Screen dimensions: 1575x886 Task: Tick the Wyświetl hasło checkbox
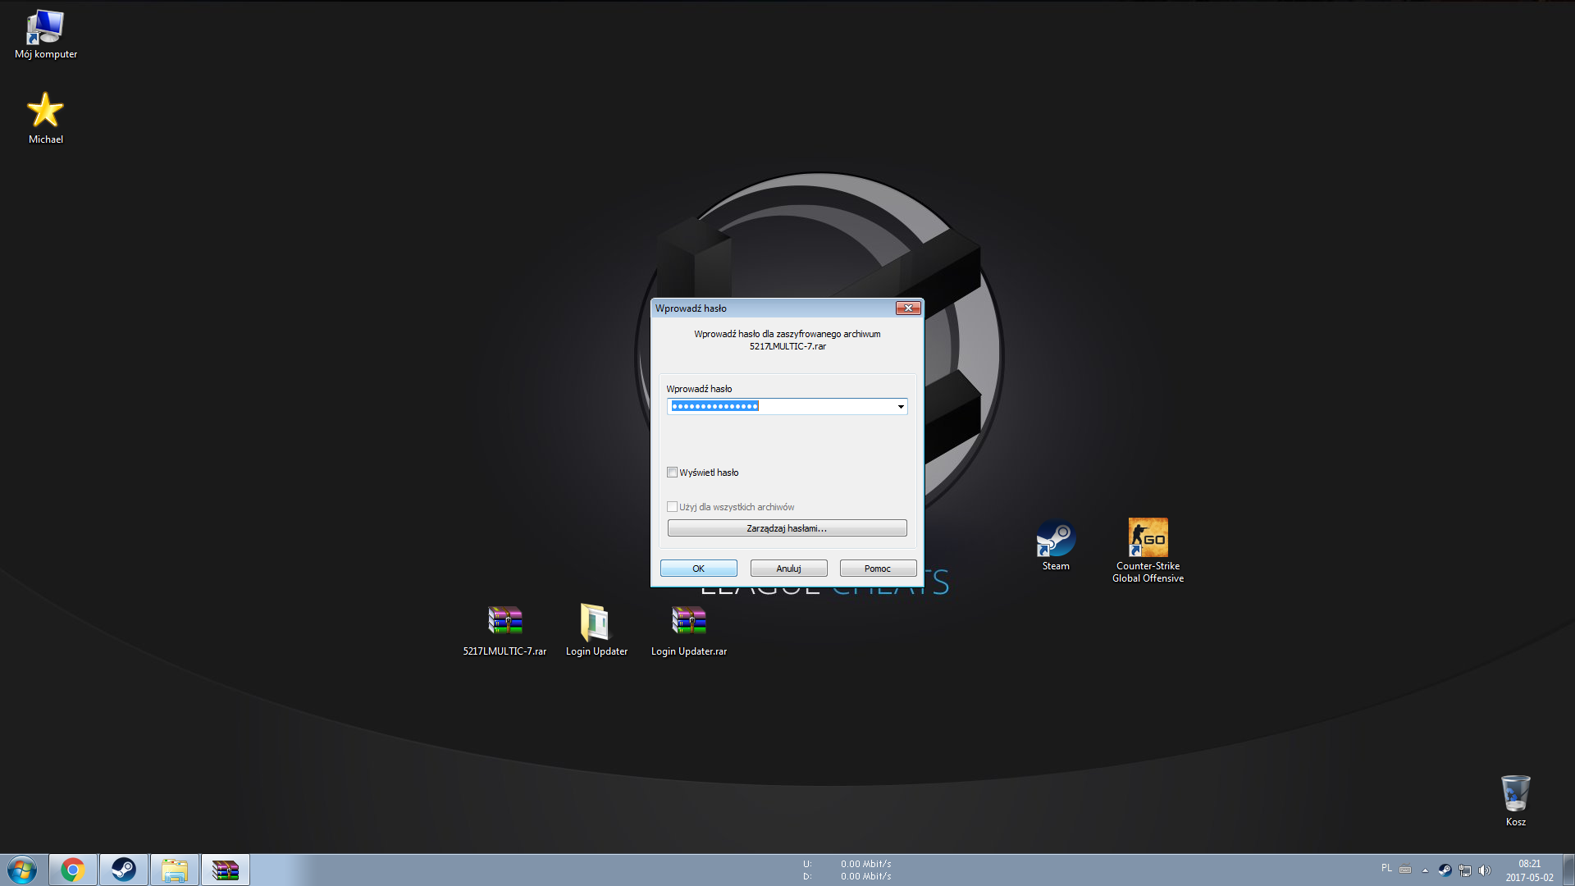point(672,473)
